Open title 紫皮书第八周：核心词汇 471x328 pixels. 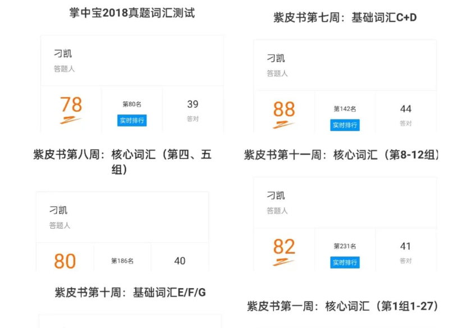[x=122, y=162]
